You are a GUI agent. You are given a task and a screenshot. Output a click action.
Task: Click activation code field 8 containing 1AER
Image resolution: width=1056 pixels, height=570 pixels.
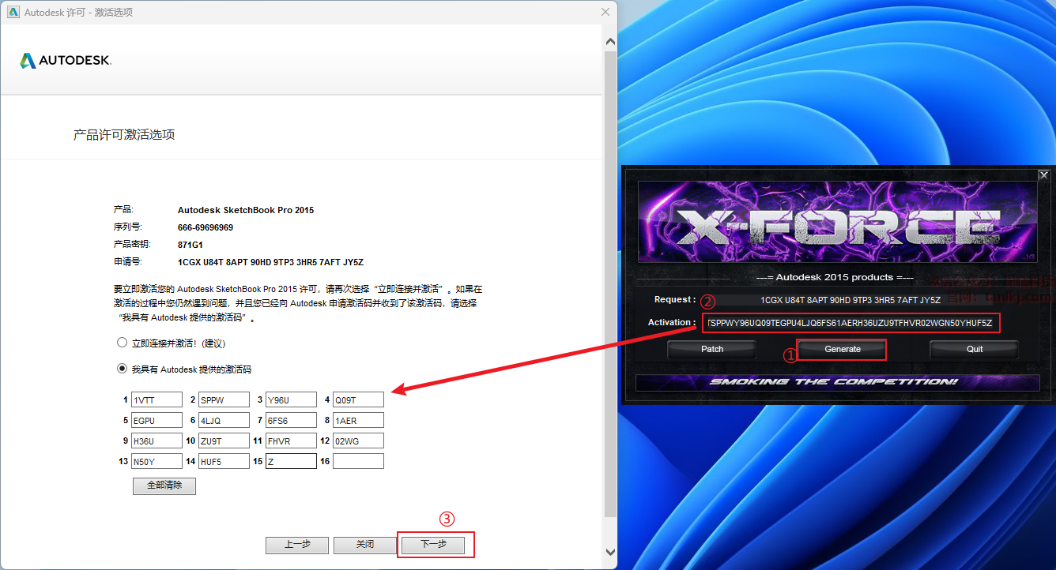(358, 420)
